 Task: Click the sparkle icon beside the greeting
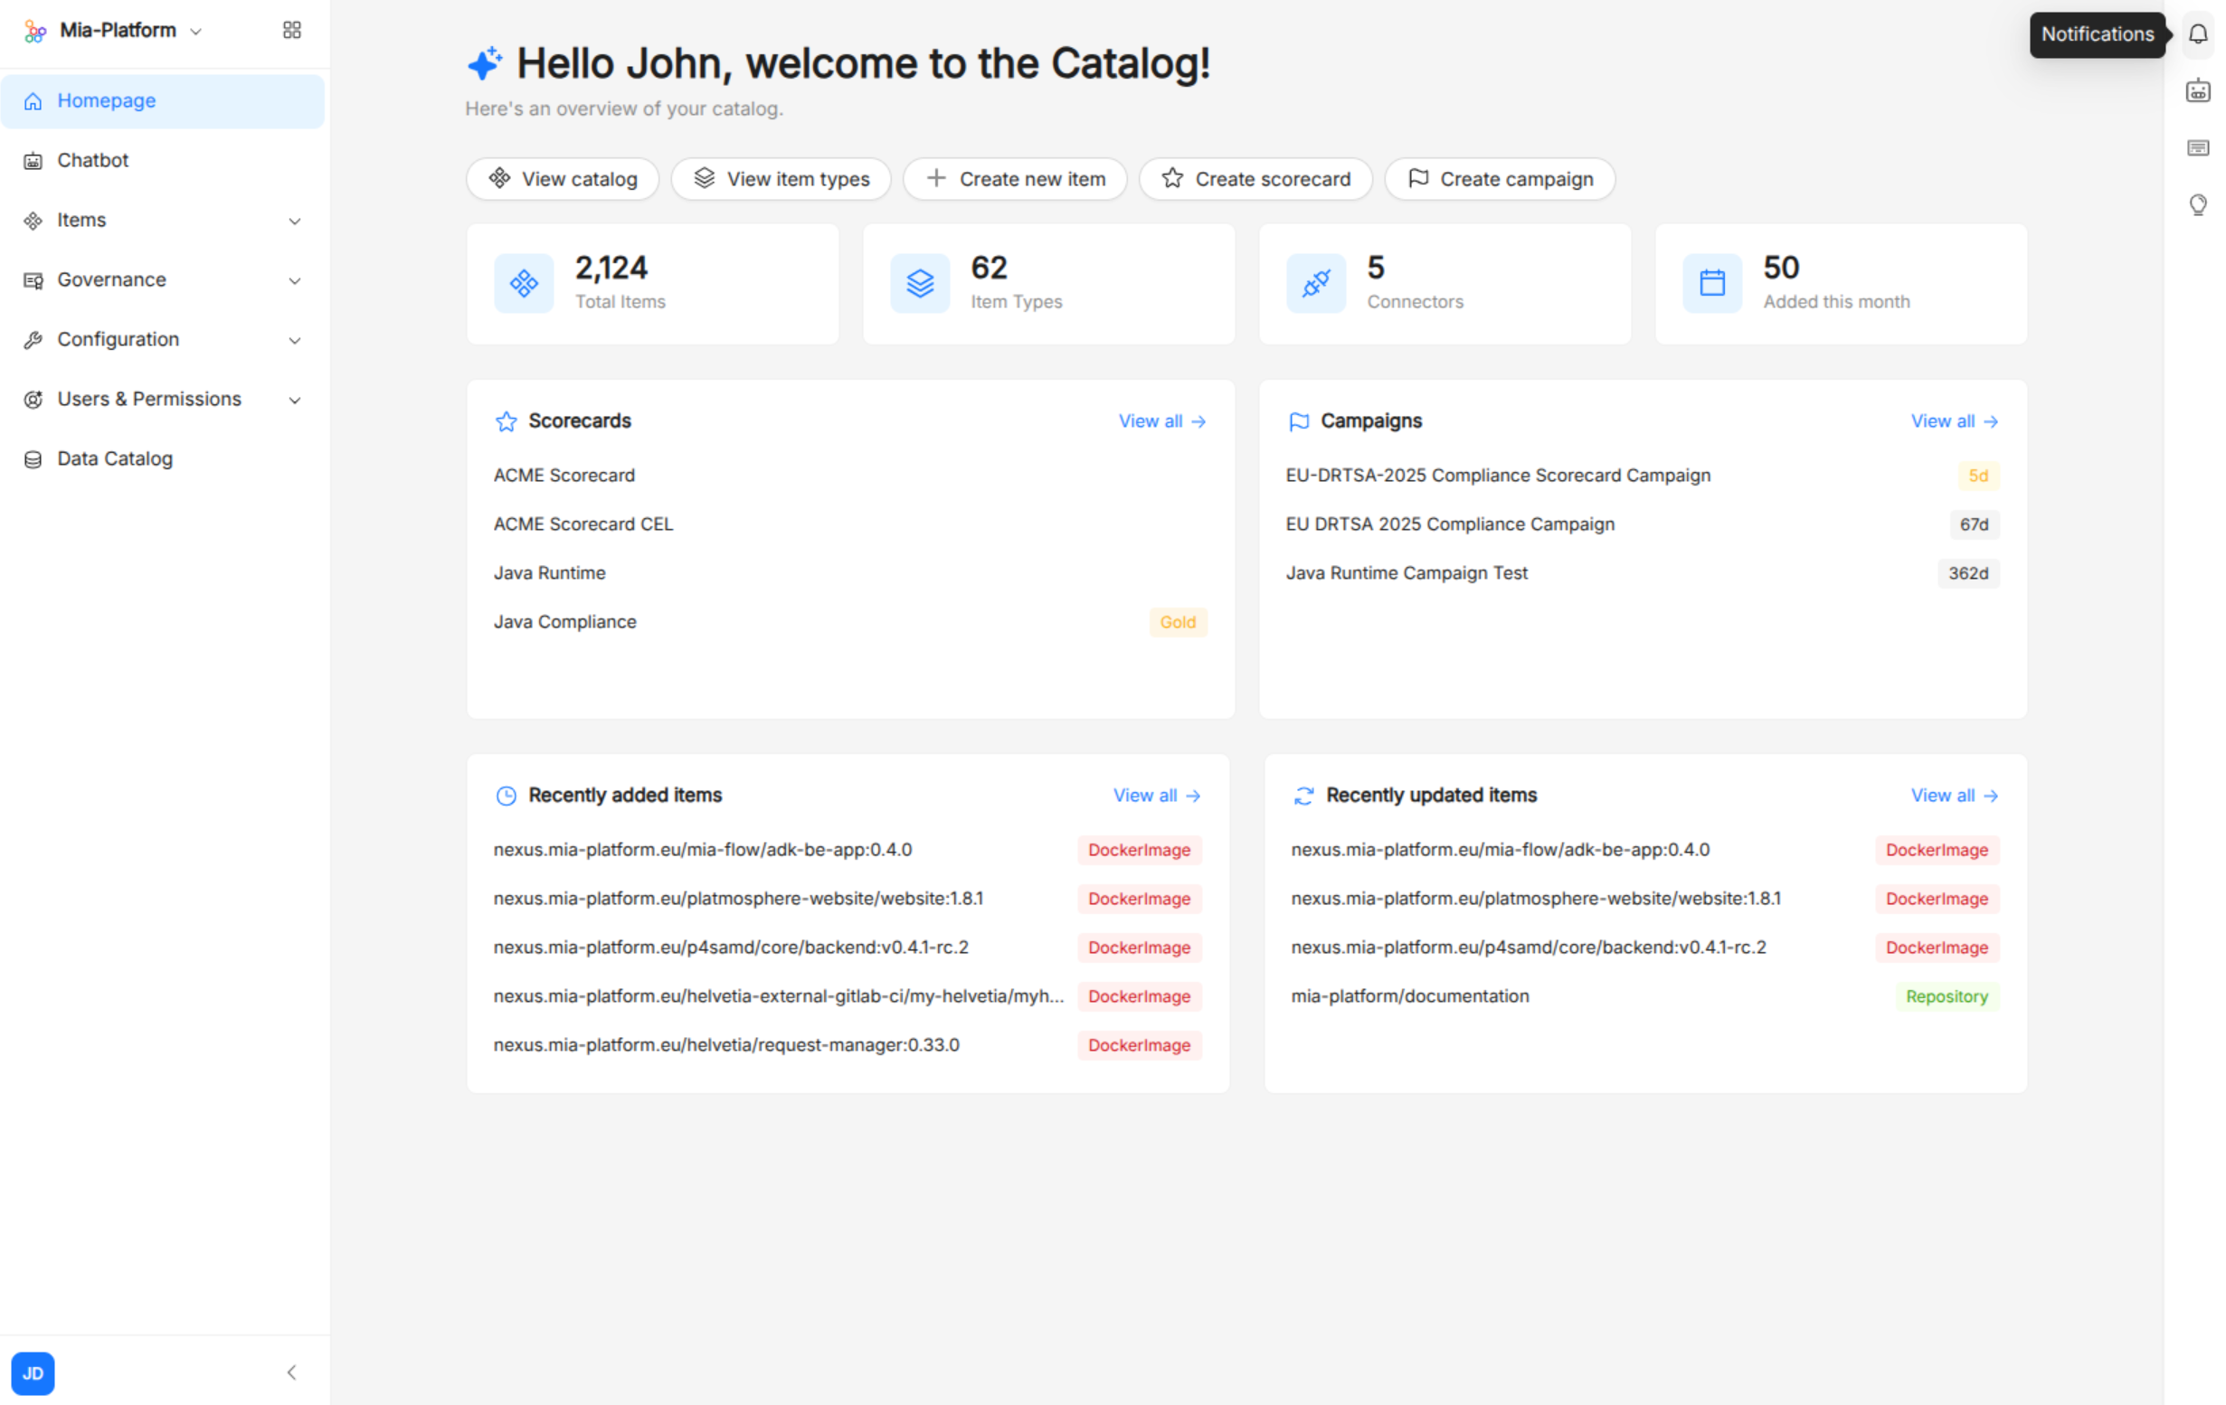(x=485, y=63)
